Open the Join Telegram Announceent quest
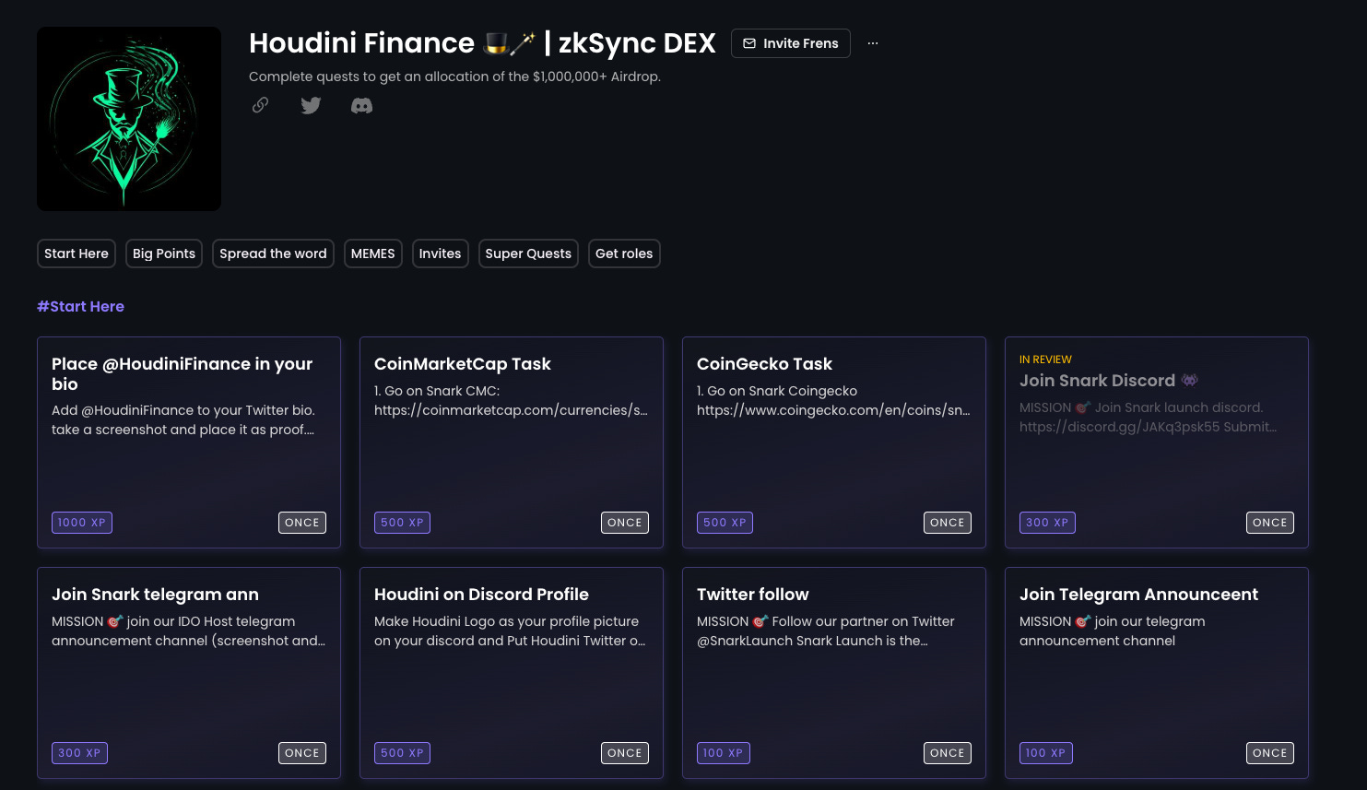The width and height of the screenshot is (1367, 790). pos(1157,673)
